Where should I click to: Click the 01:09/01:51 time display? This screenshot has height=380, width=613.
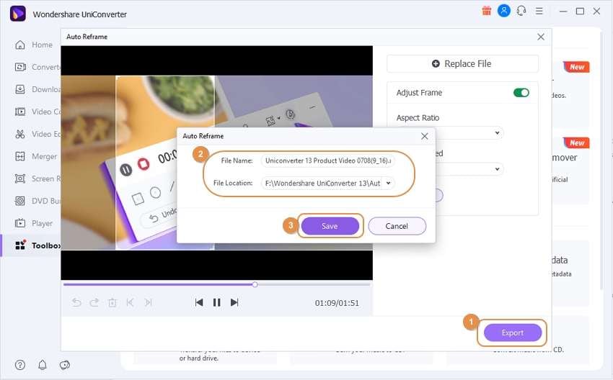pyautogui.click(x=337, y=303)
